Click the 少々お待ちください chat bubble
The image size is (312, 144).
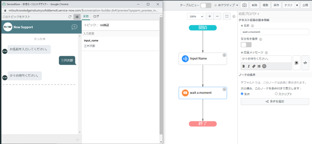[25, 76]
